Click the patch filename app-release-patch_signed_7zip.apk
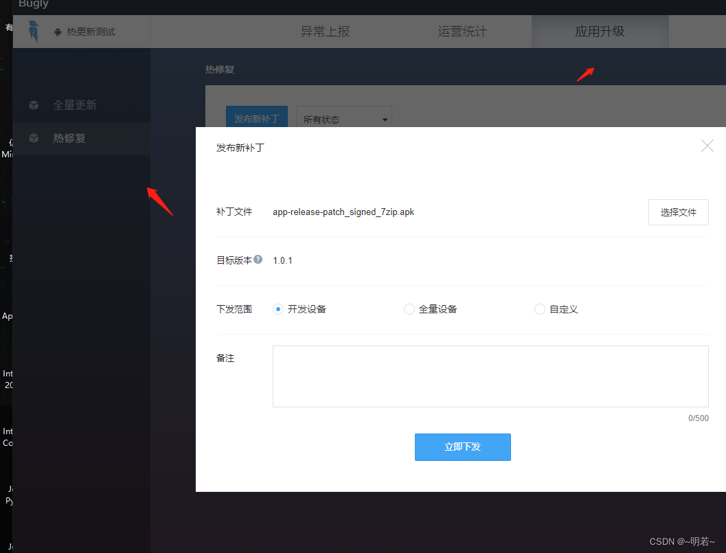Viewport: 726px width, 553px height. tap(343, 212)
